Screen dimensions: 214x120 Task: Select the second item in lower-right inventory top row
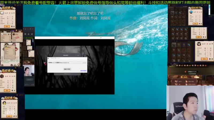pyautogui.click(x=179, y=45)
